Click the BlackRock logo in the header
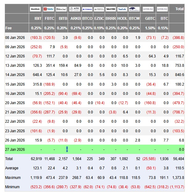Viewport: 190px width, 195px height. tap(36, 9)
